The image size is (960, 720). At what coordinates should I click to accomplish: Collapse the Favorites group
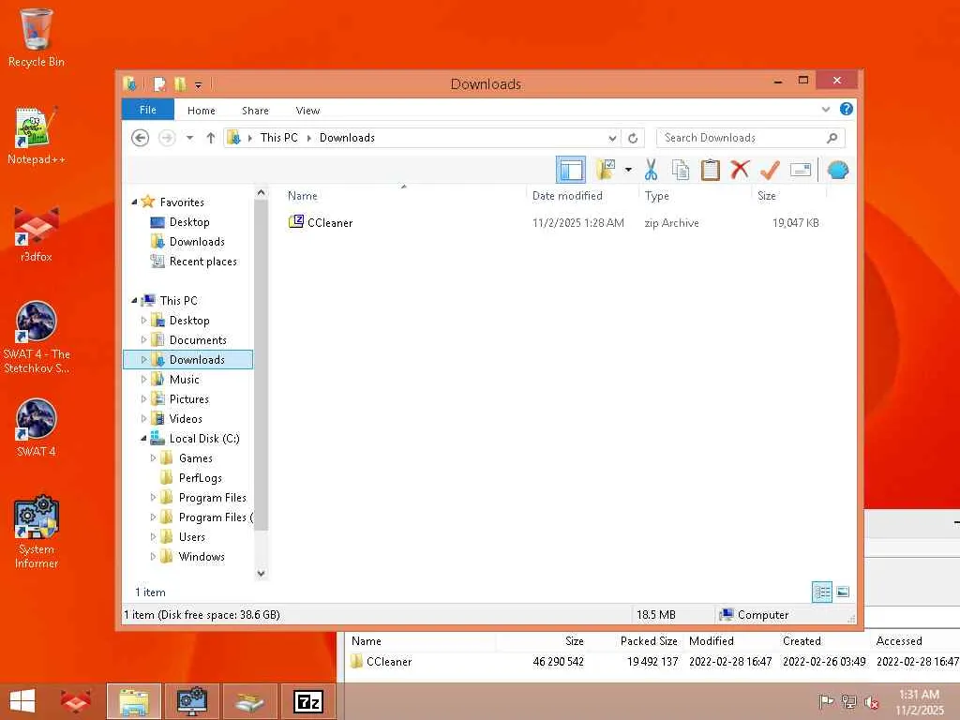134,202
